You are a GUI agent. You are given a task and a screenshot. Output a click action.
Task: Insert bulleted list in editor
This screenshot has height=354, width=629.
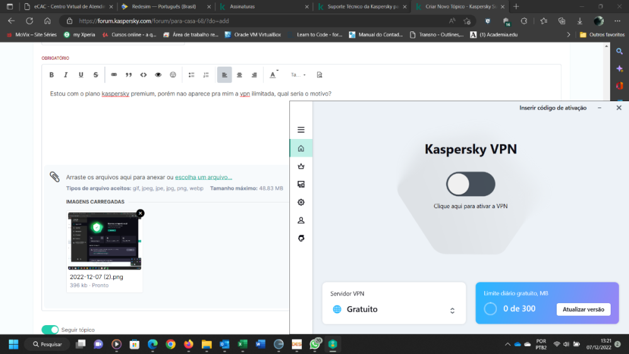tap(191, 75)
